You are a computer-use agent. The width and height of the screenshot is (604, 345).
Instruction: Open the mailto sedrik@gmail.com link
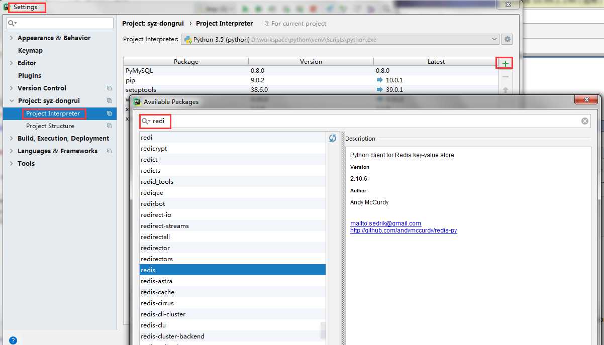[385, 223]
